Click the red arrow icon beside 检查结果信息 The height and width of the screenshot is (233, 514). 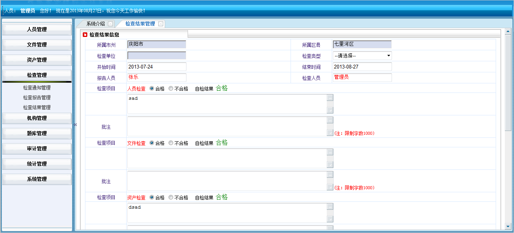click(85, 35)
